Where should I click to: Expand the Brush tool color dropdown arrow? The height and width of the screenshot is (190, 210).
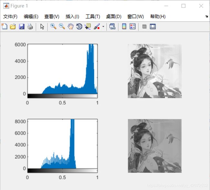tap(103, 27)
